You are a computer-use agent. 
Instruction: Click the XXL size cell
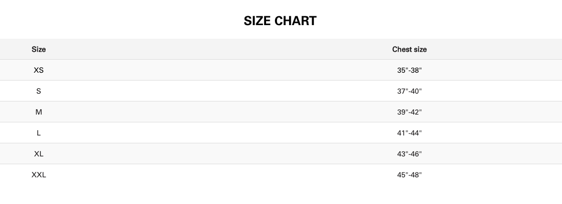click(39, 175)
